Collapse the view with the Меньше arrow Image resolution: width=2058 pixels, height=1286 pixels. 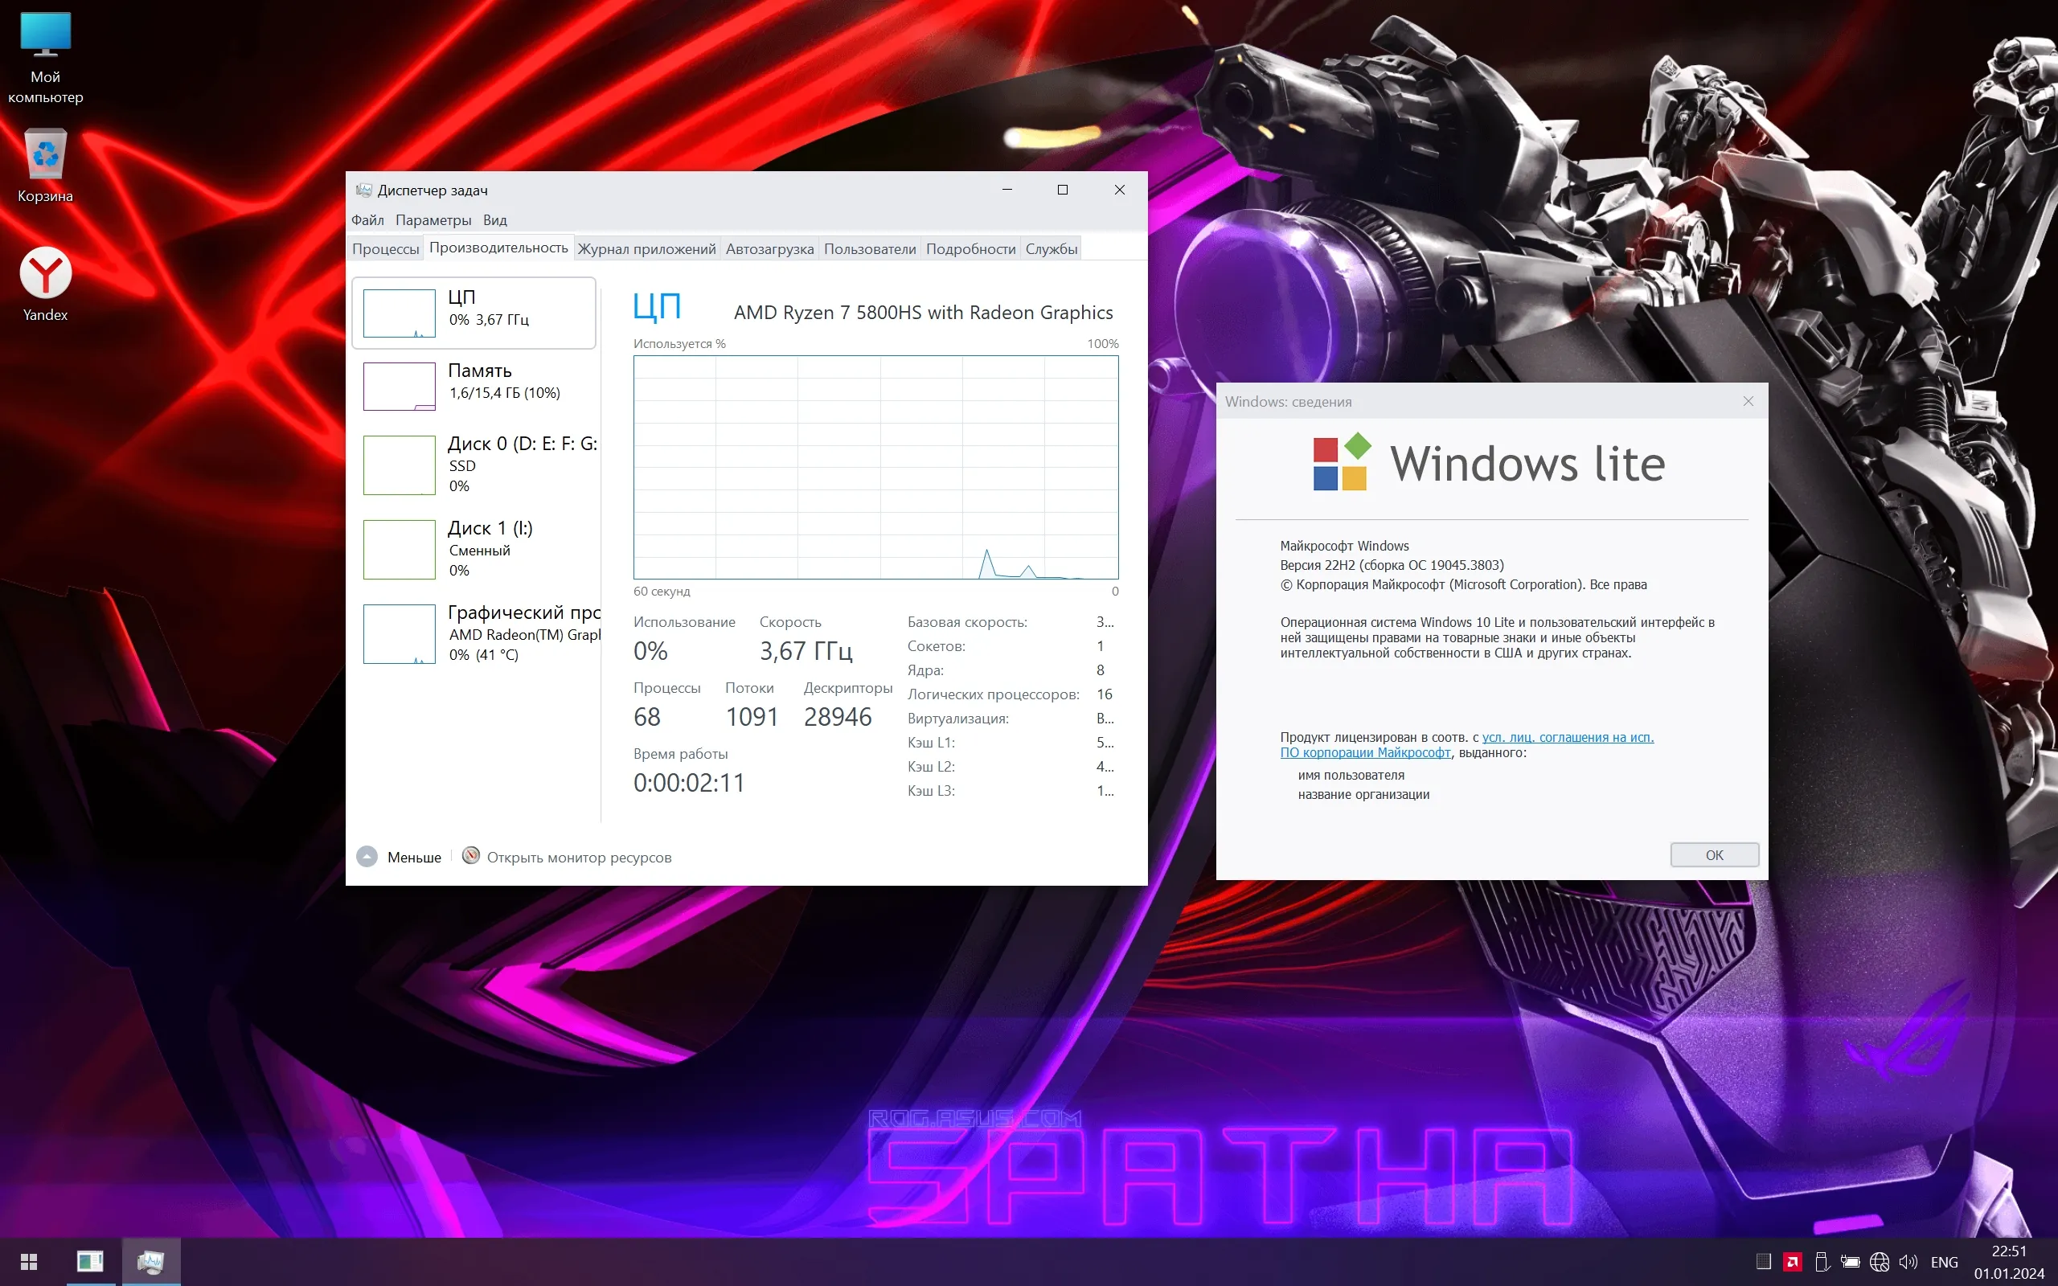coord(367,857)
